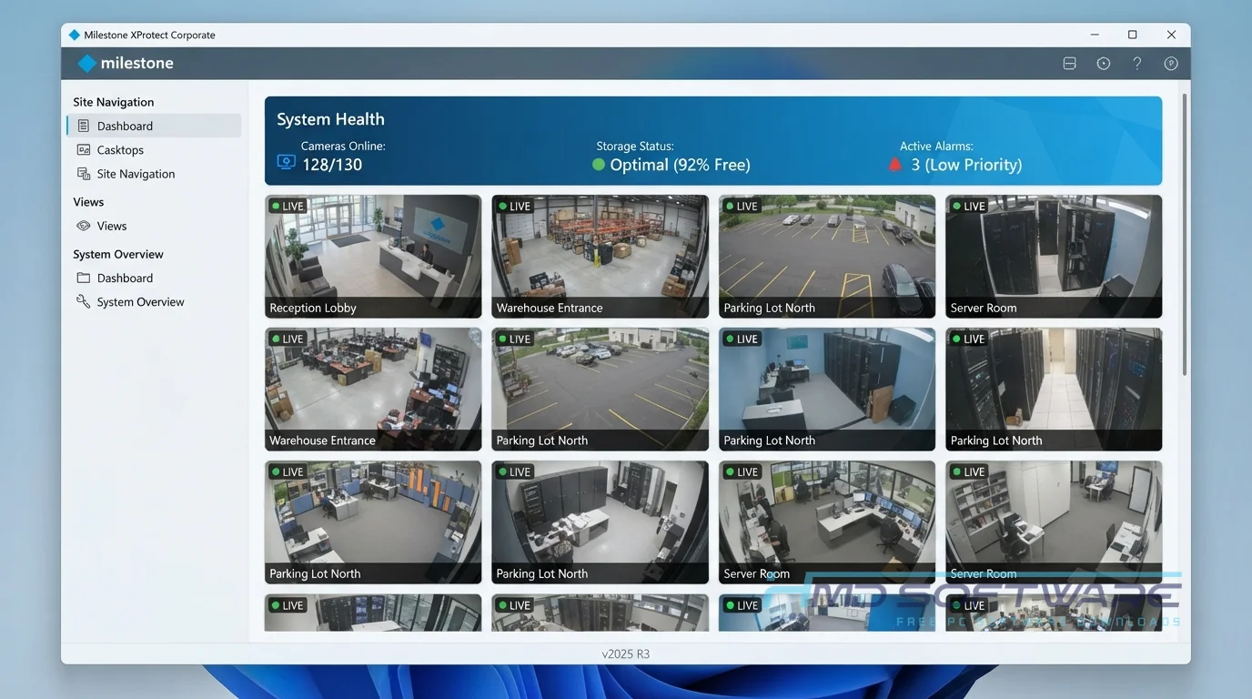Open the Reception Lobby camera feed

pyautogui.click(x=373, y=257)
